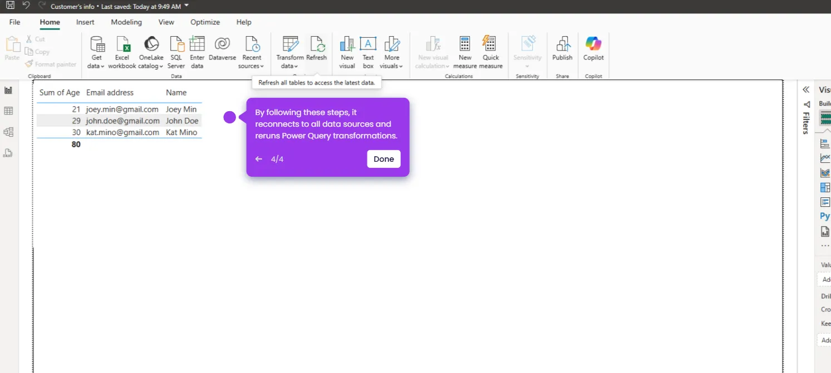Open the Help ribbon tab
Viewport: 831px width, 373px height.
point(244,22)
